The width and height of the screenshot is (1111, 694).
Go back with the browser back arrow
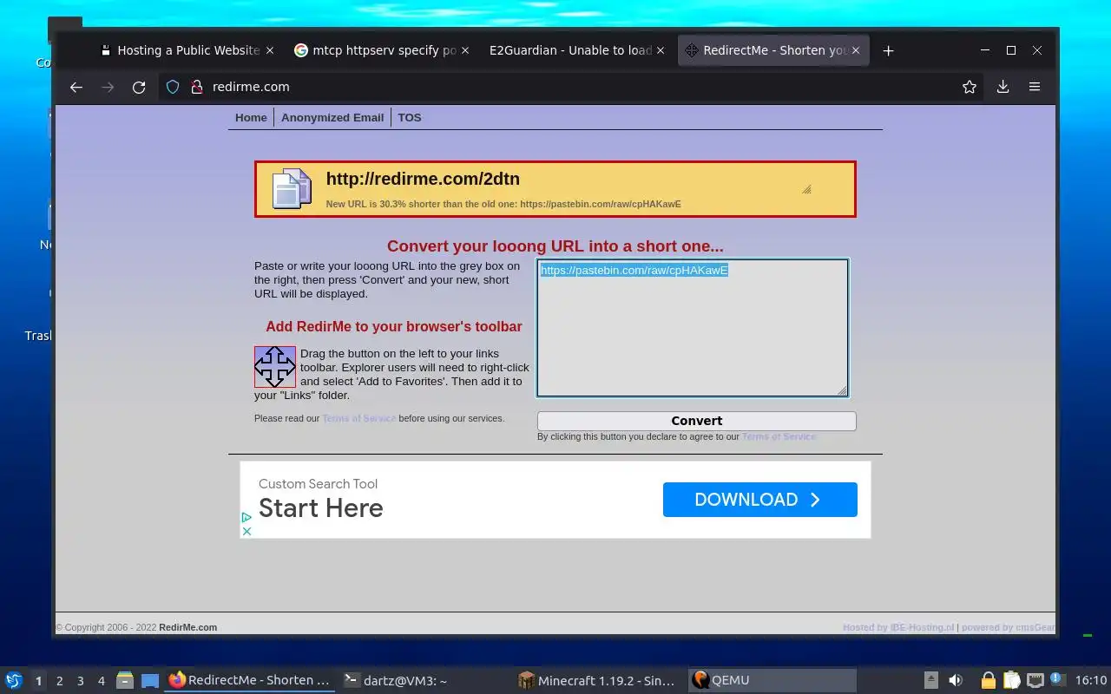76,87
